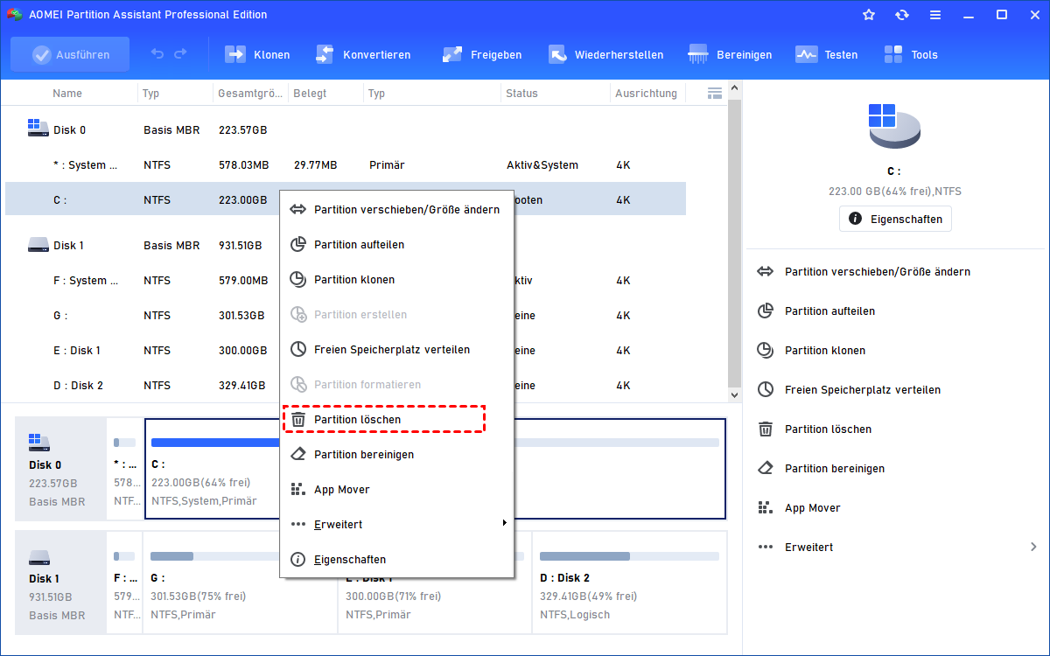The width and height of the screenshot is (1050, 656).
Task: Select the Disk 1 row in table
Action: point(346,246)
